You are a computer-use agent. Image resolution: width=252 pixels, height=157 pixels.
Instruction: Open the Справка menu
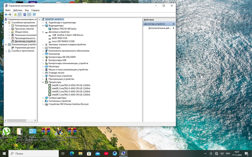[x=35, y=10]
